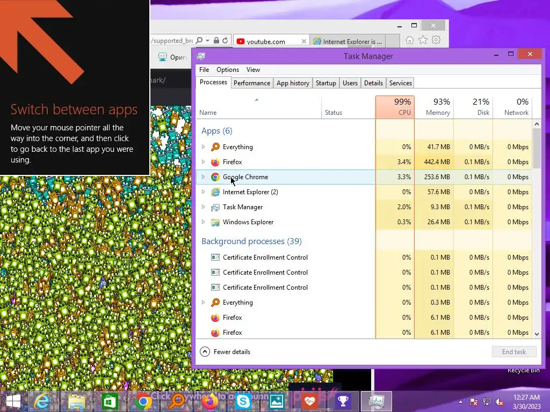This screenshot has width=550, height=412.
Task: Sort processes by the Network column
Action: click(512, 107)
